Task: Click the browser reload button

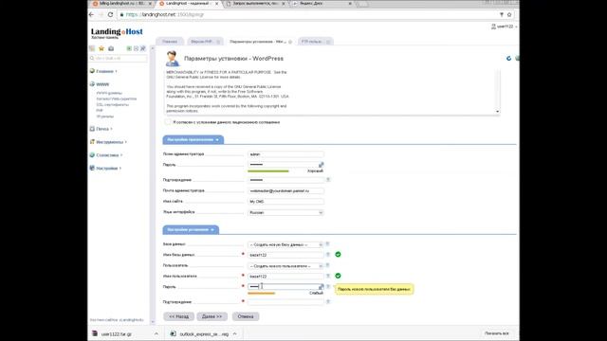Action: point(110,14)
